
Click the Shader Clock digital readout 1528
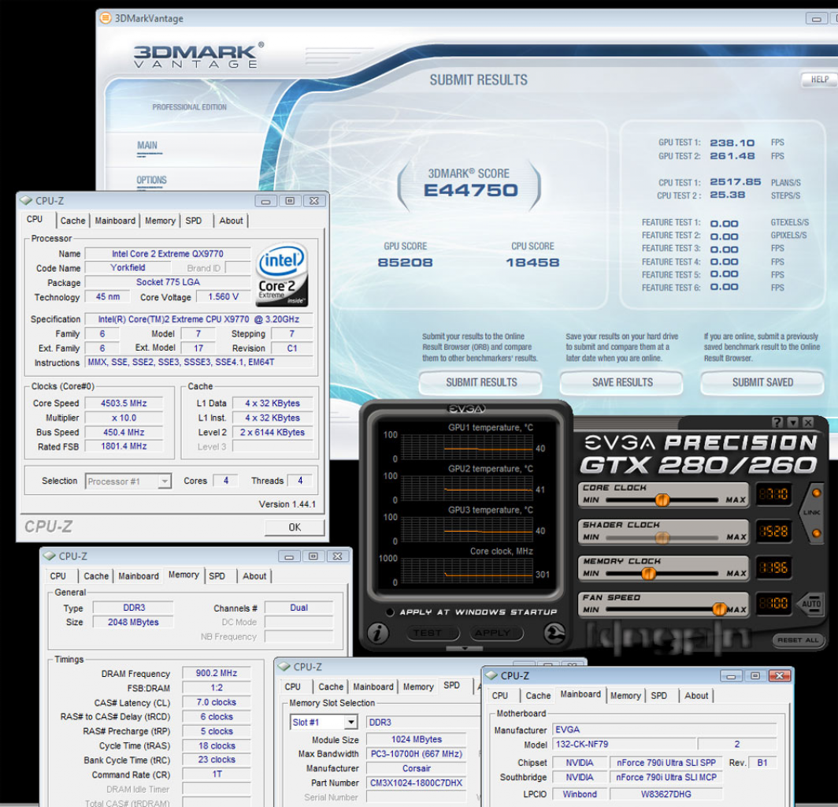(x=773, y=532)
